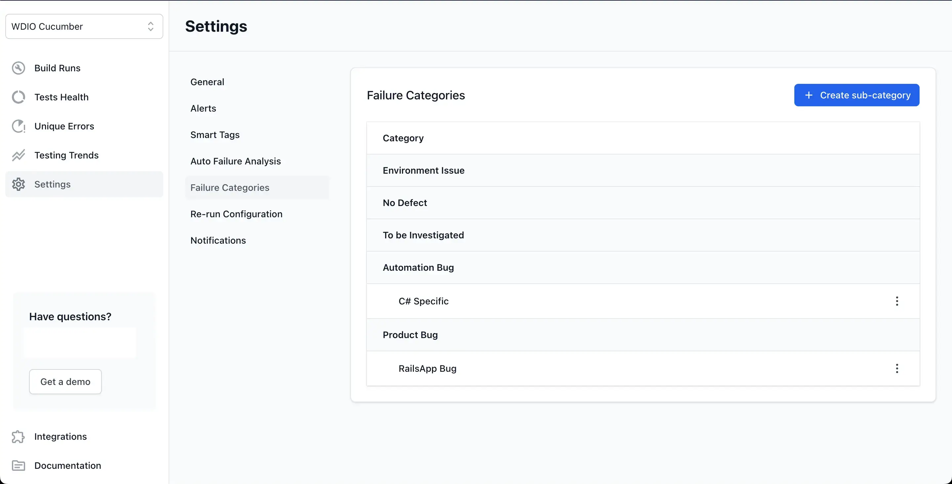Screen dimensions: 952x484
Task: Click the Testing Trends chart icon
Action: tap(19, 155)
